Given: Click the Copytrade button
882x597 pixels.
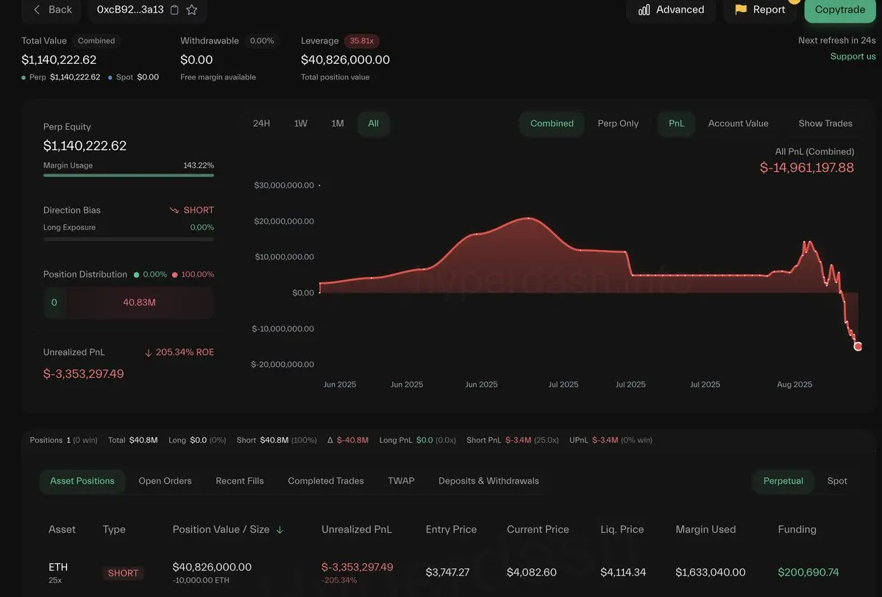Looking at the screenshot, I should click(840, 10).
